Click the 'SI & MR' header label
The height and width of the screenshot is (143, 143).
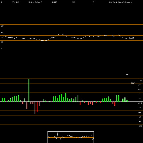click(x=15, y=2)
